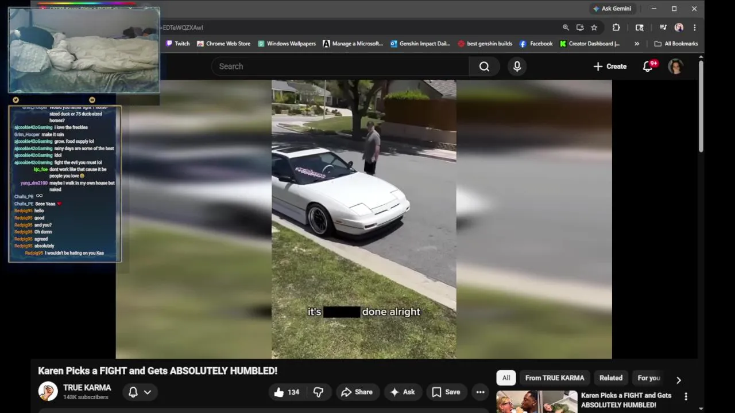
Task: Start voice search with microphone icon
Action: [x=517, y=67]
